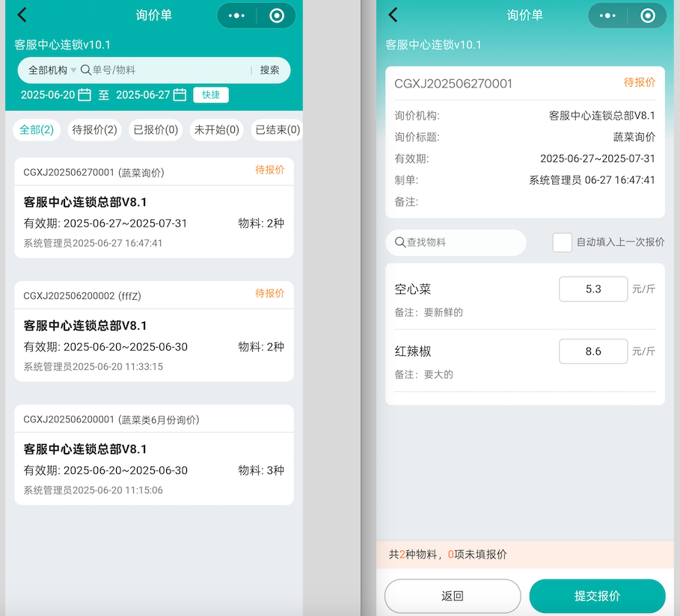680x616 pixels.
Task: Select the 未开始(0) filter tab
Action: pyautogui.click(x=216, y=130)
